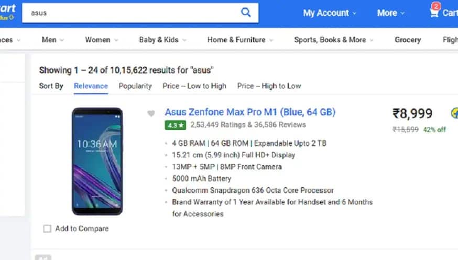
Task: Sort by Price High to Low
Action: pos(269,86)
